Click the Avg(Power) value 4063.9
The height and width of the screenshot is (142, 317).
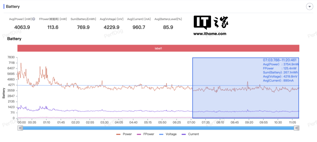coord(22,27)
